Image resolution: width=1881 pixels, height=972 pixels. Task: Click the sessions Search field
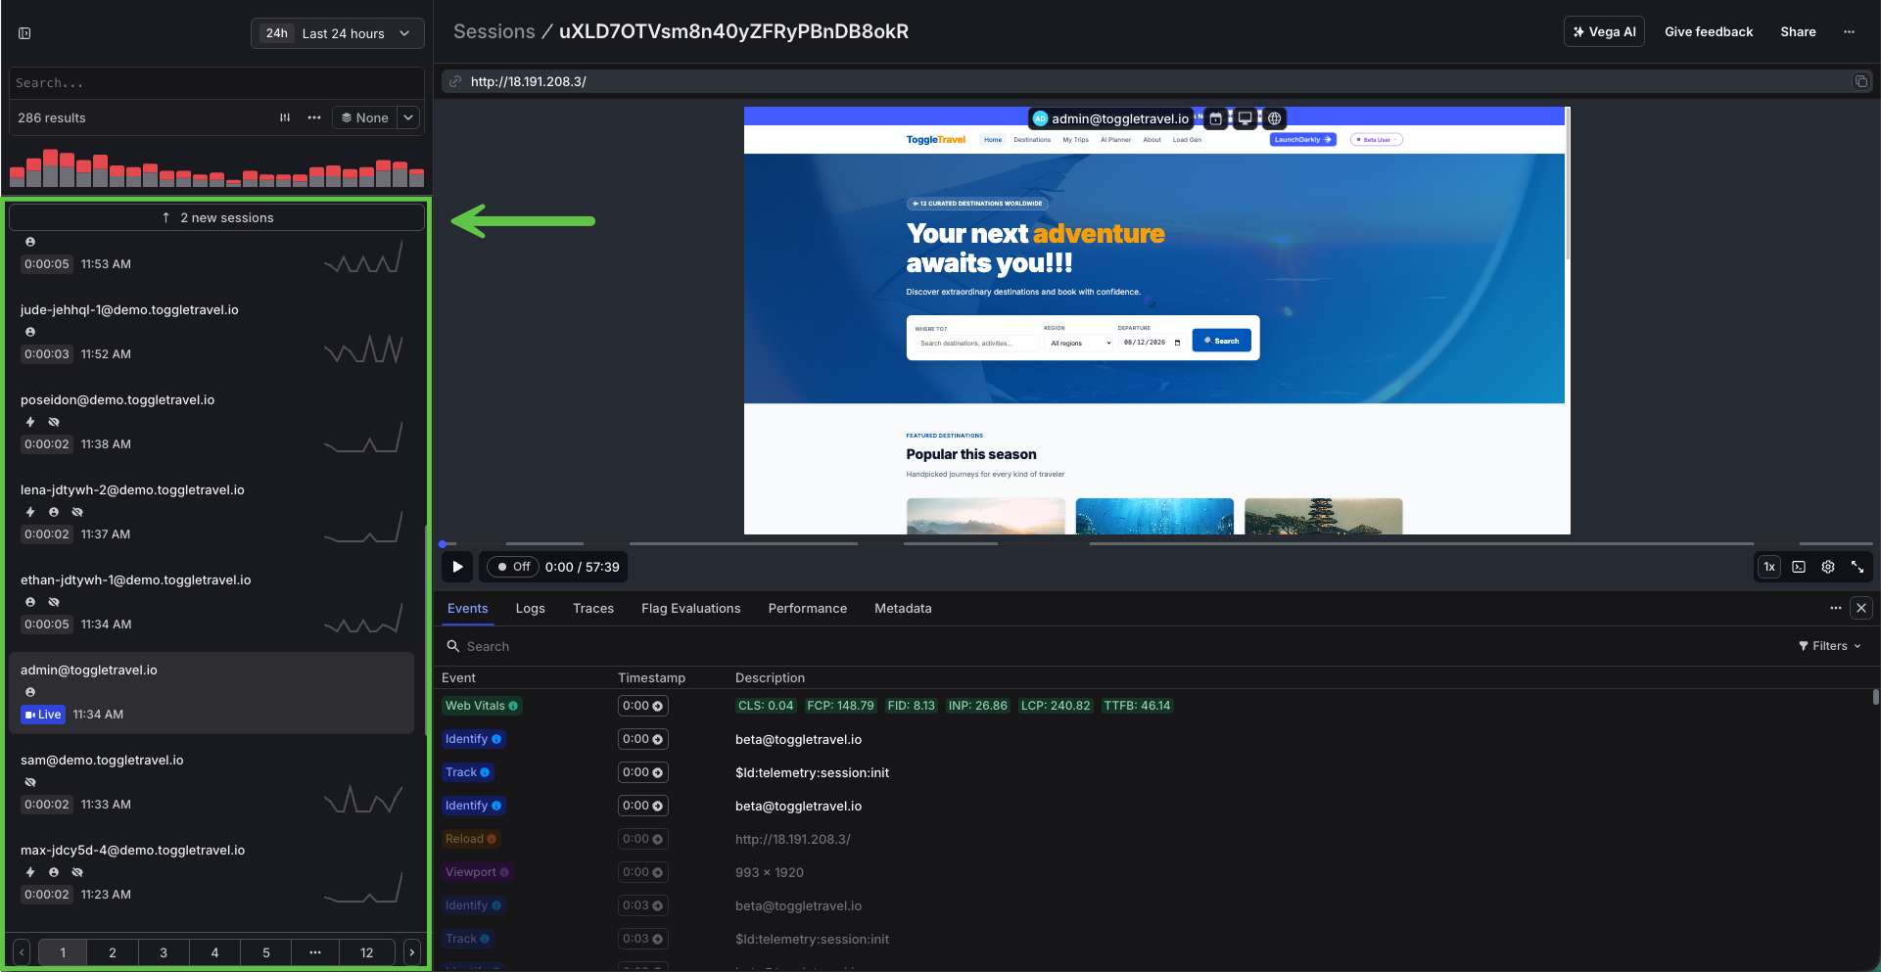[216, 83]
